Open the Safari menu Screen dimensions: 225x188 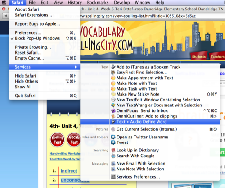[18, 3]
